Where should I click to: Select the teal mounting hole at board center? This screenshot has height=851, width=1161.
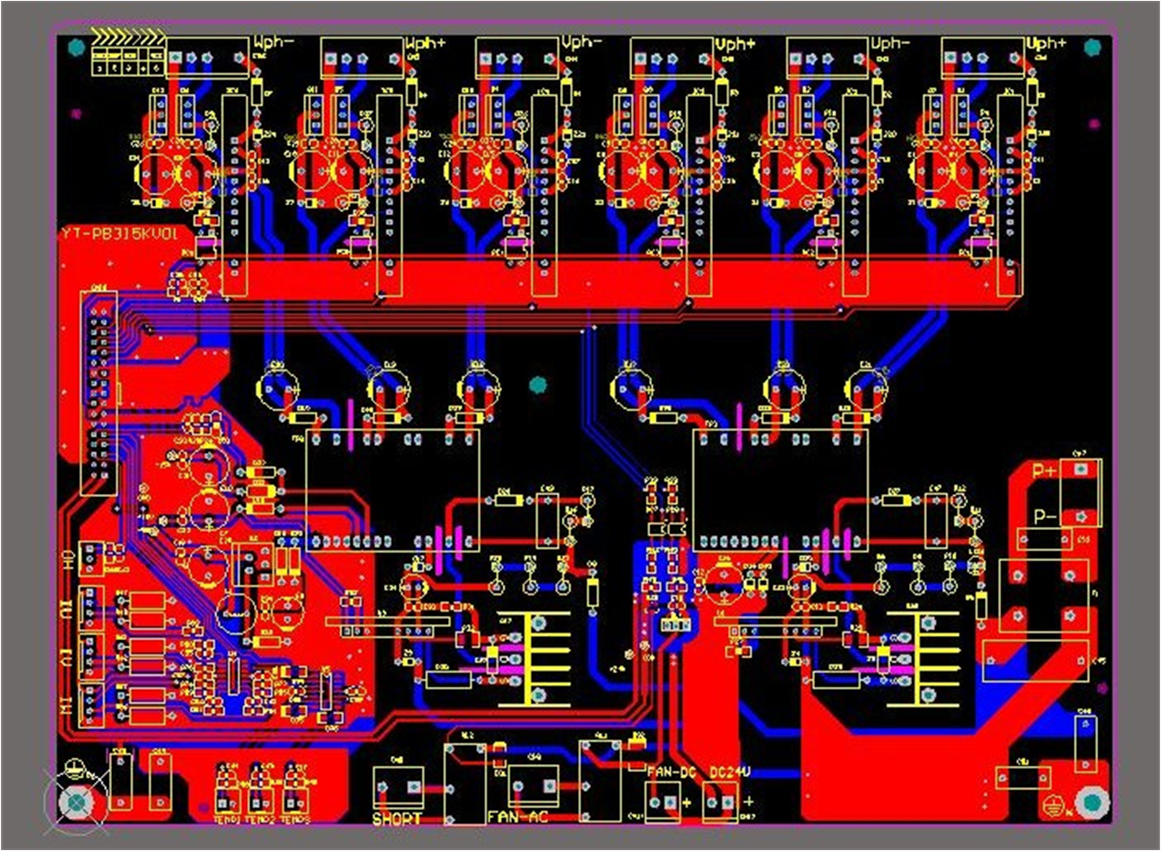538,385
